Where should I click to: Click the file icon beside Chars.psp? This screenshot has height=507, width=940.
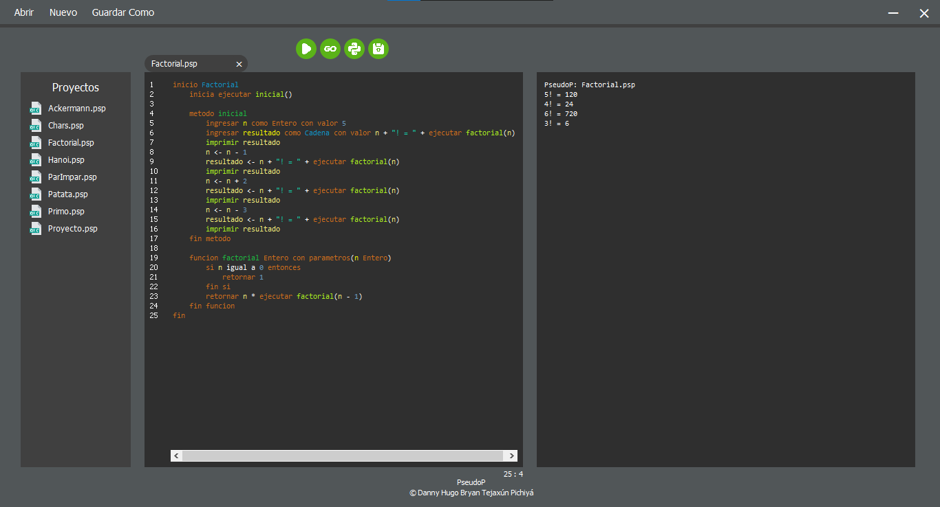coord(36,126)
